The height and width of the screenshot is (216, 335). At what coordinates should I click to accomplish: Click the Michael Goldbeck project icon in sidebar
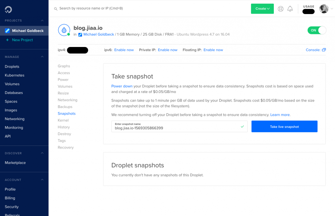coord(7,31)
